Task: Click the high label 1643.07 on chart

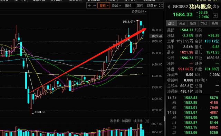Action: tap(128, 22)
